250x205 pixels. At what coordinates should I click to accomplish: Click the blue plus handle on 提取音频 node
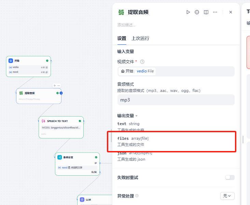(x=61, y=93)
